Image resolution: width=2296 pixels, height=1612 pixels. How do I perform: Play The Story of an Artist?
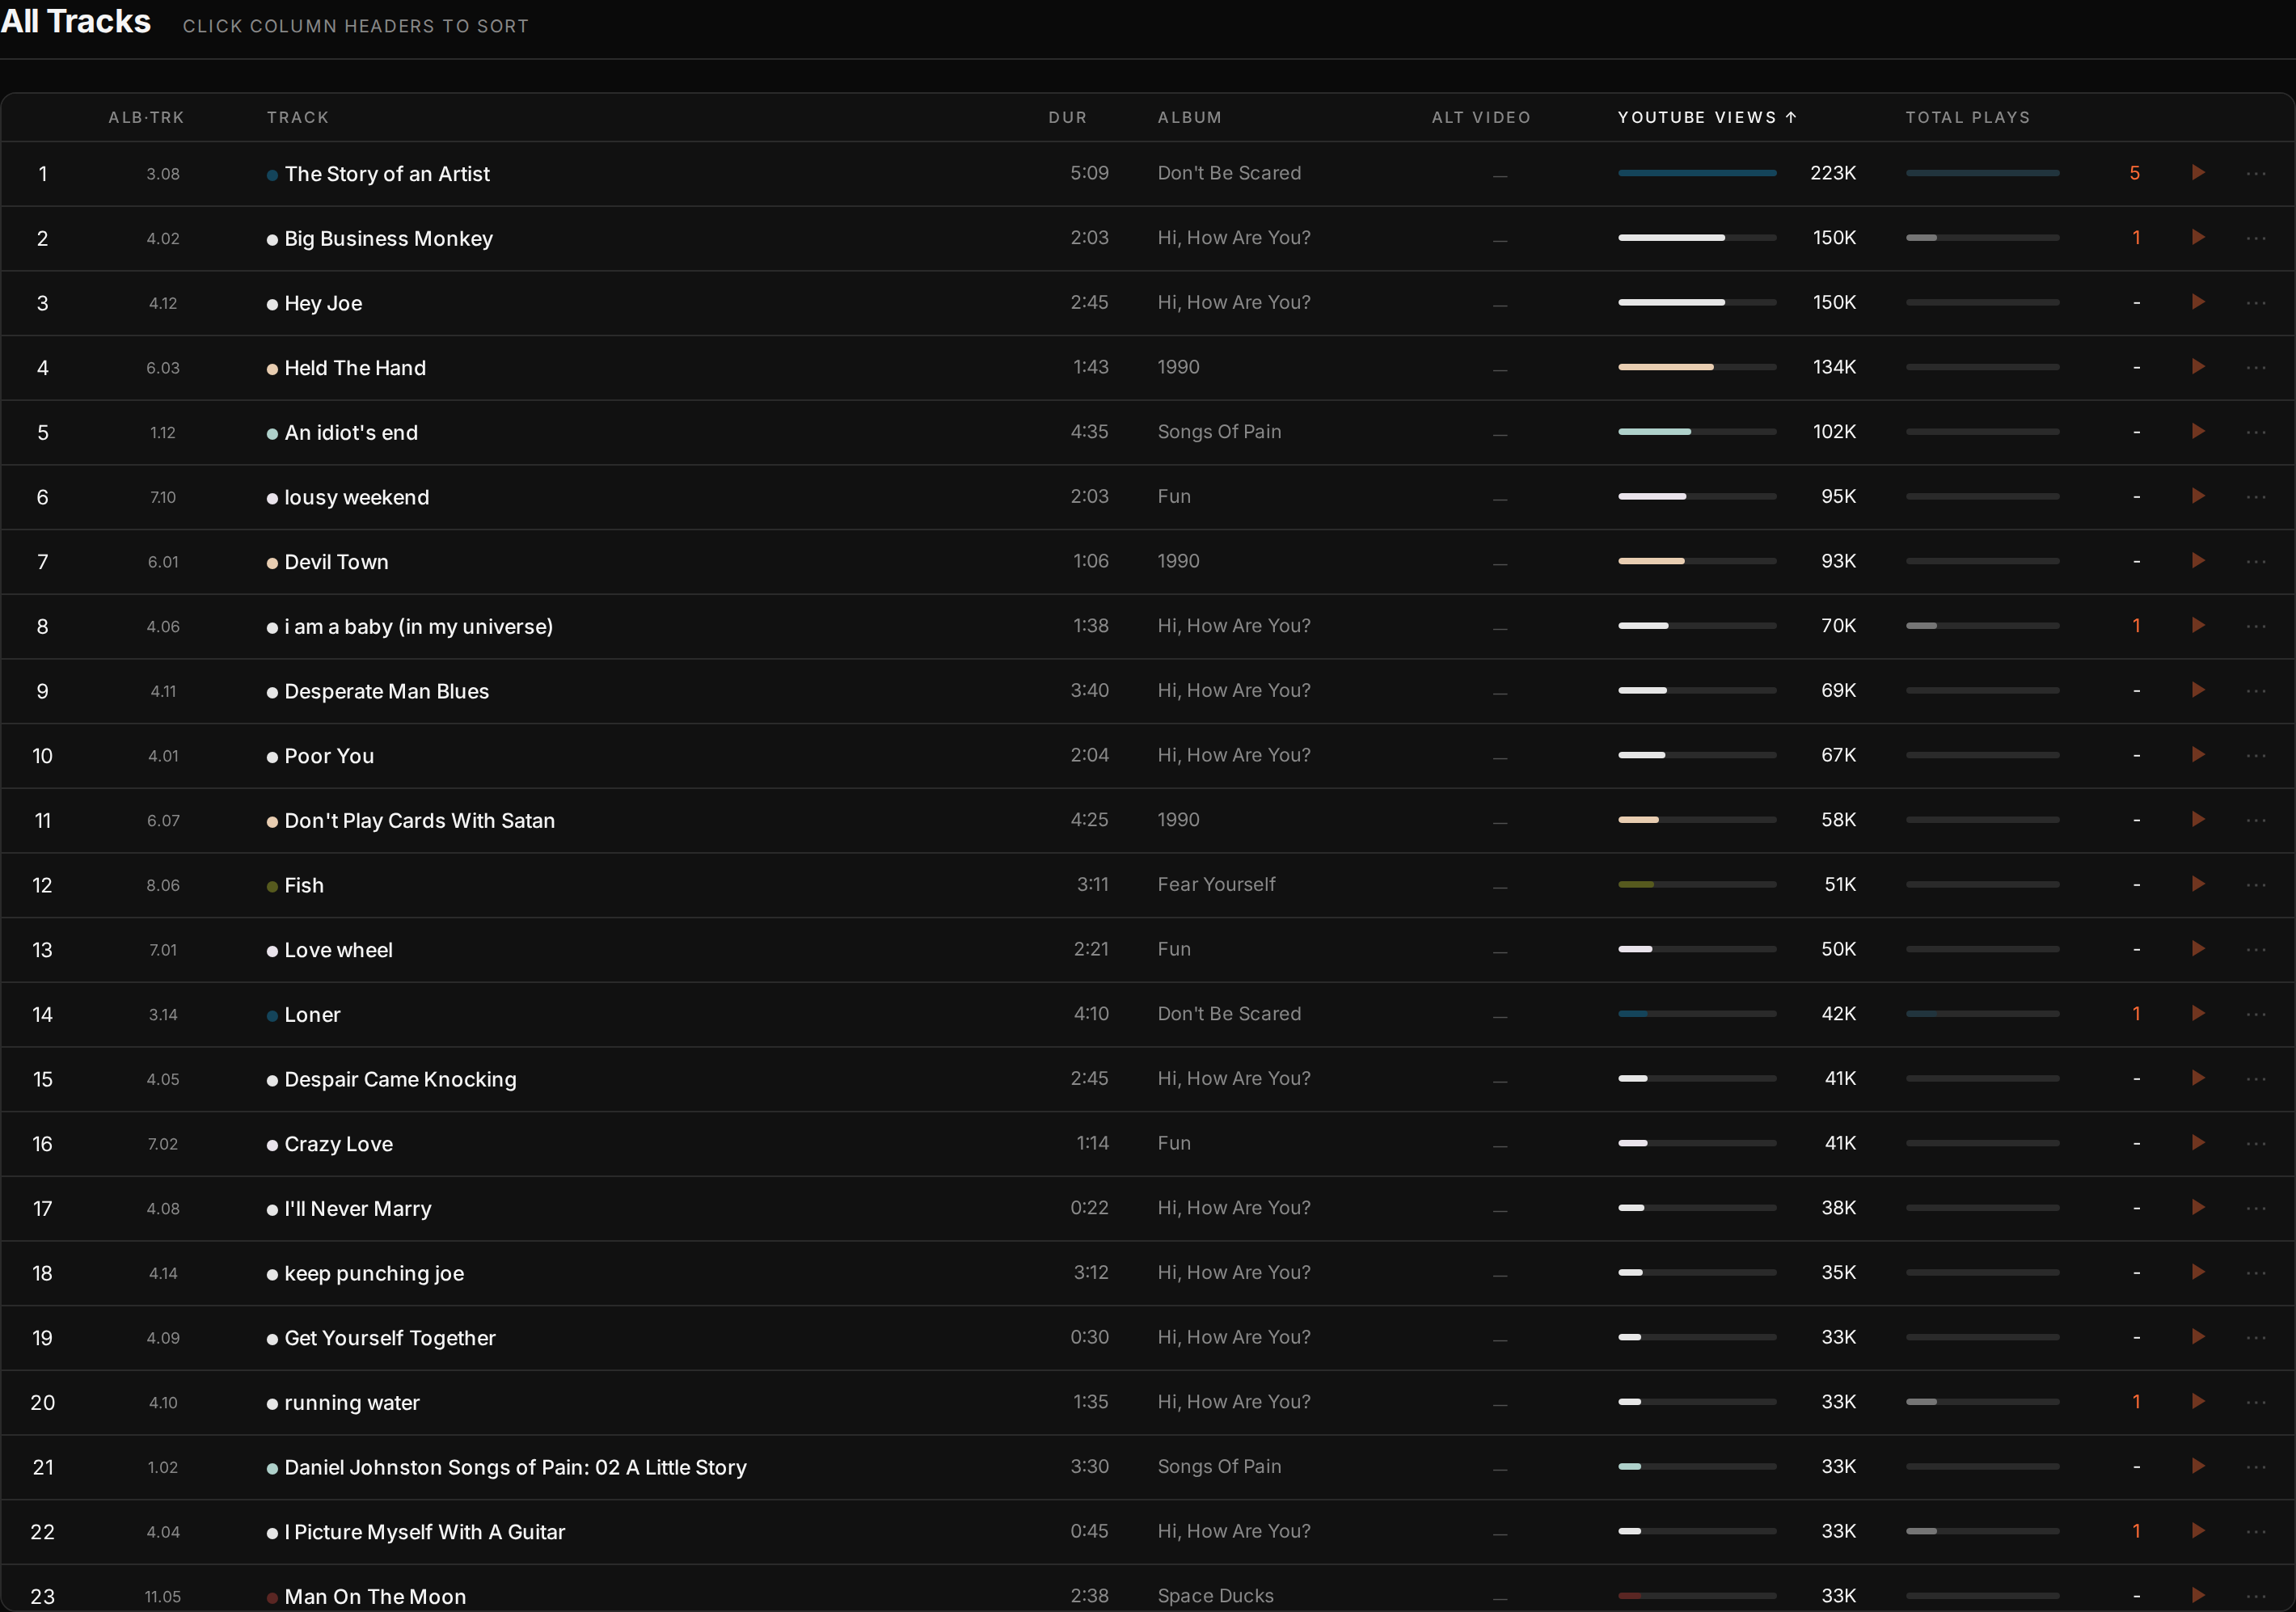2198,173
